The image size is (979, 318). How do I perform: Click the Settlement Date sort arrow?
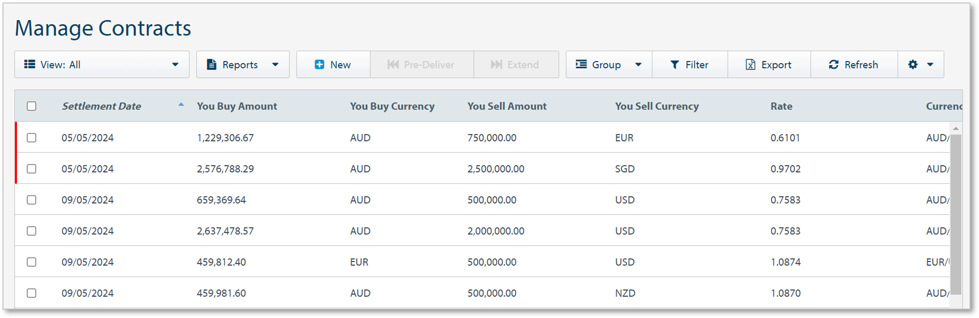tap(181, 104)
